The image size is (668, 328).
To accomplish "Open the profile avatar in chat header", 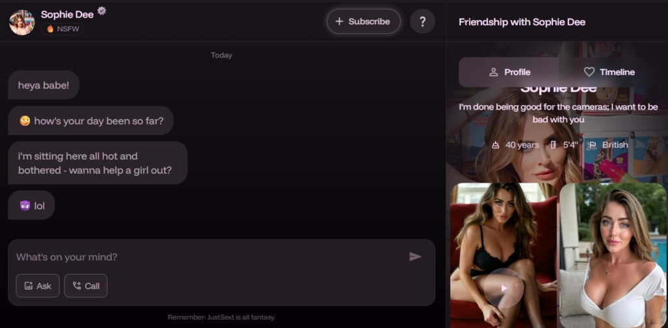I will (22, 22).
